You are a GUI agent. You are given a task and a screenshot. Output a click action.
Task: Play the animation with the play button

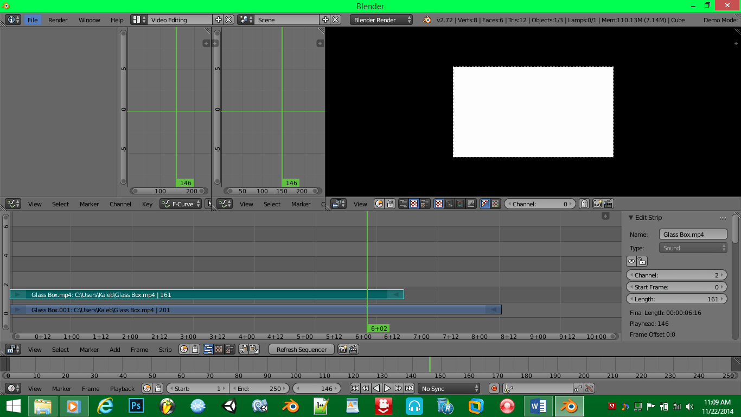tap(387, 388)
